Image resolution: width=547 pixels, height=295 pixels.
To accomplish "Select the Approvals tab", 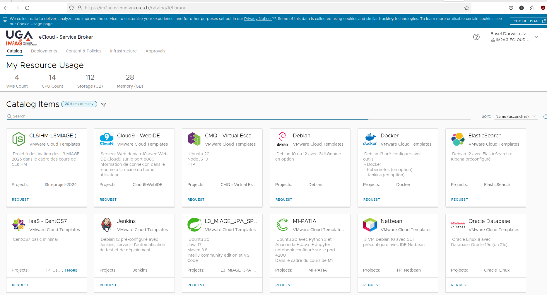I will [x=155, y=51].
